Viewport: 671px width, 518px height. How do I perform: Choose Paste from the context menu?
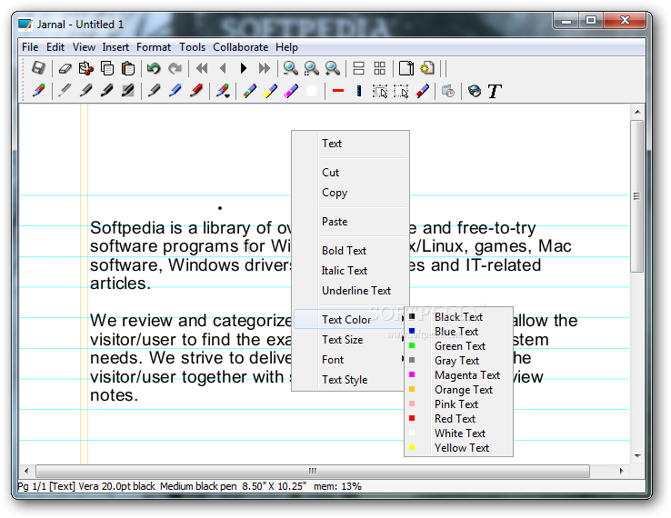tap(350, 222)
